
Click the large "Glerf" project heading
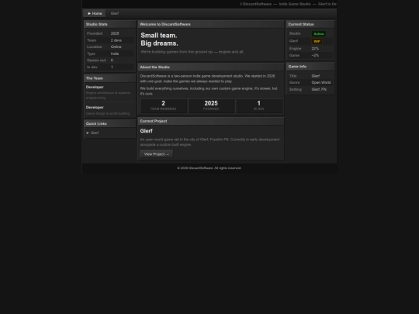pos(146,131)
